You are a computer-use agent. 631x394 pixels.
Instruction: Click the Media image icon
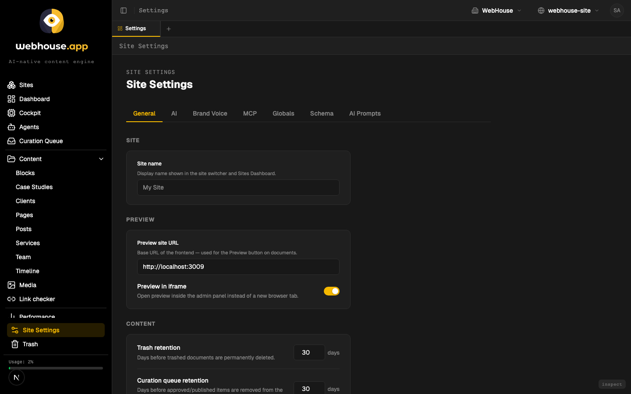[11, 285]
